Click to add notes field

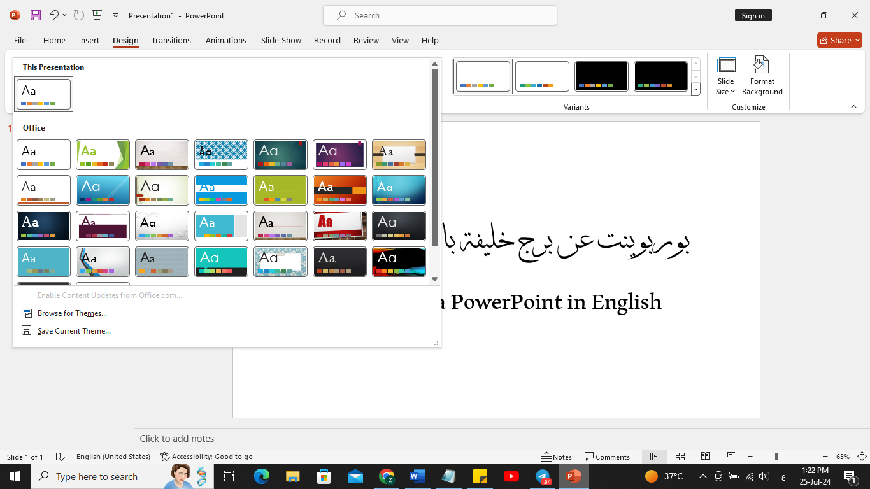501,438
